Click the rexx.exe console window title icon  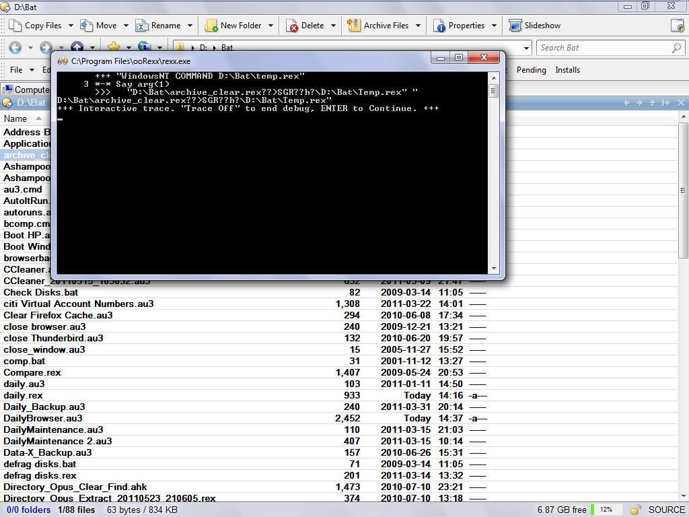tap(63, 61)
